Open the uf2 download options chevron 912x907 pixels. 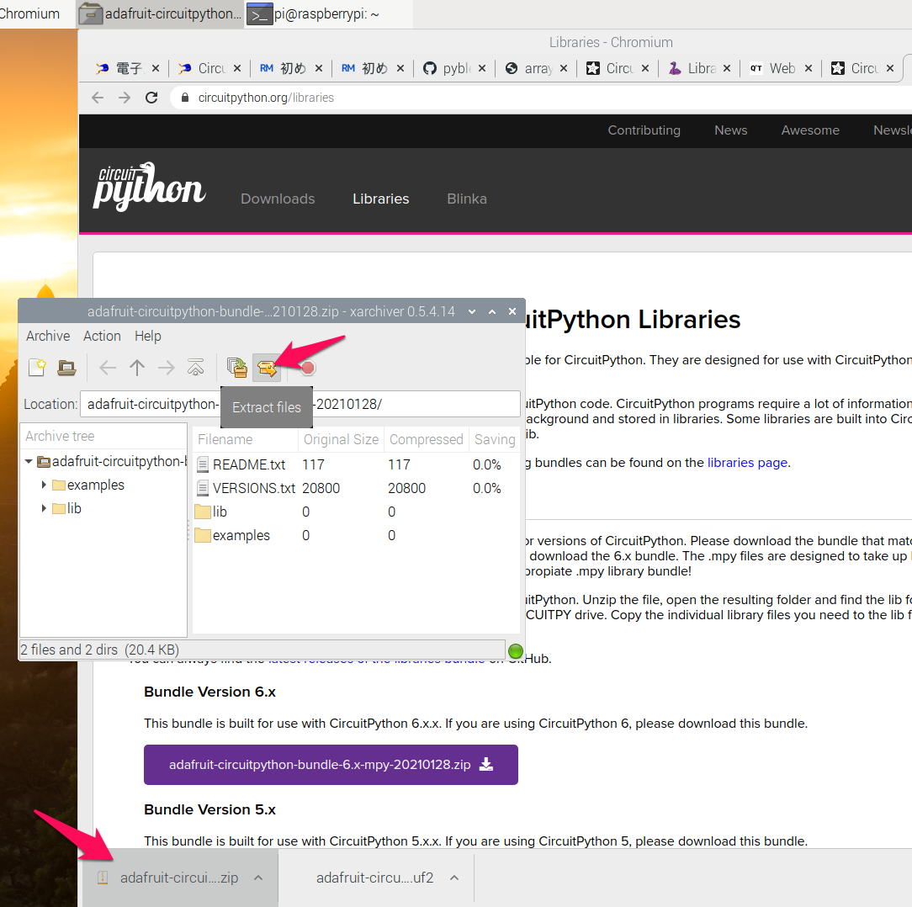454,878
